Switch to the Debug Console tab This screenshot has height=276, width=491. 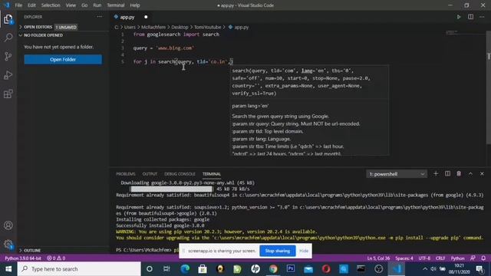pos(180,174)
